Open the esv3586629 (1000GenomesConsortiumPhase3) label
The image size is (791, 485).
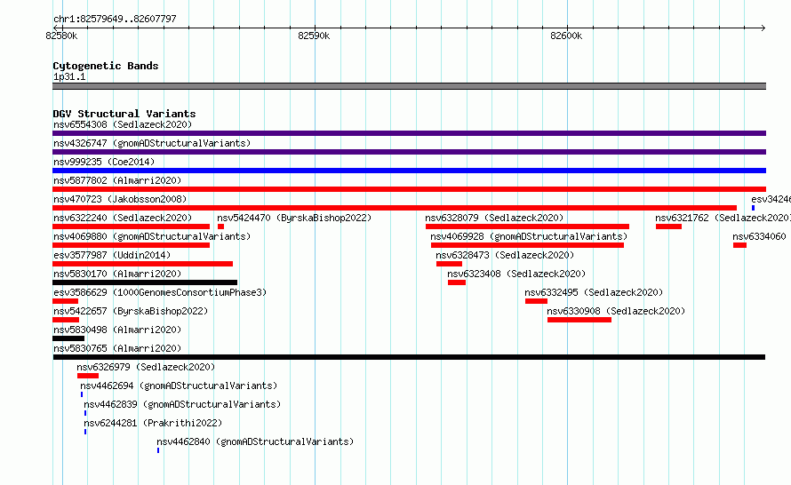click(x=160, y=292)
